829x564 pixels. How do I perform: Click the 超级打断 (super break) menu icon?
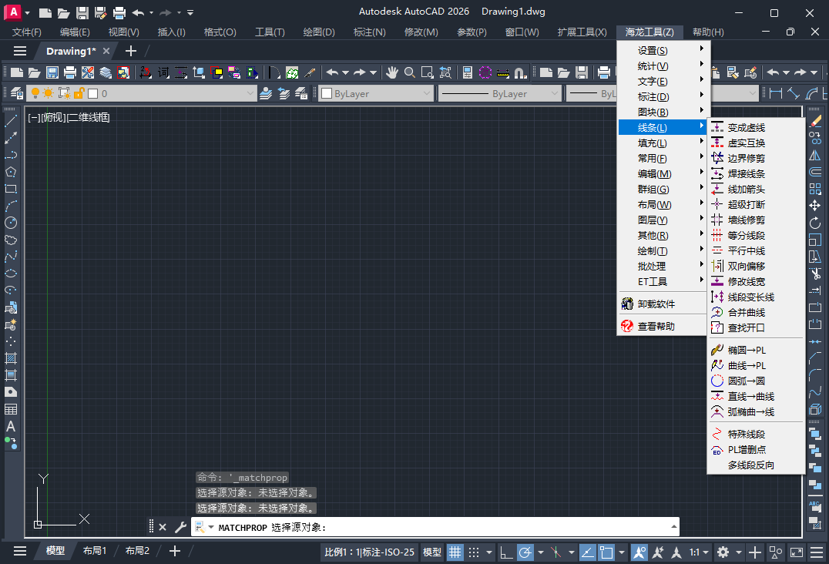718,204
